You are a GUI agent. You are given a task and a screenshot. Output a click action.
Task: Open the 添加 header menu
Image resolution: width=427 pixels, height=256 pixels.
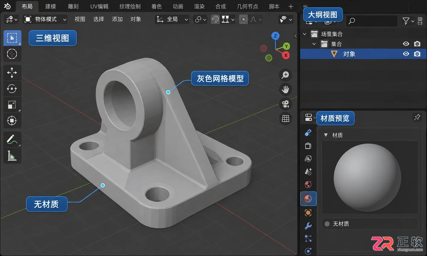click(x=117, y=19)
